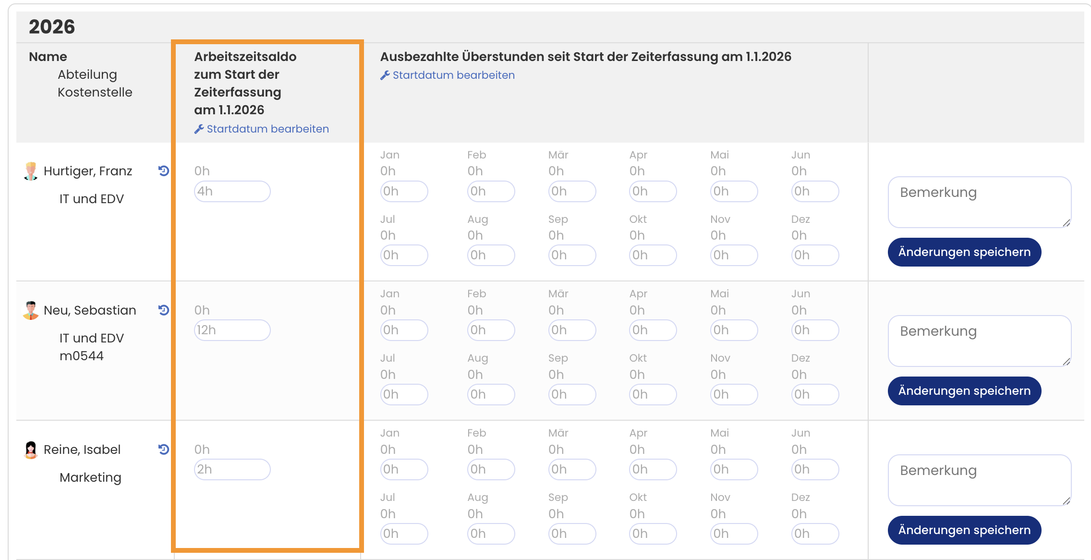1091x560 pixels.
Task: Open Startdatum bearbeiten link under Ausbezahlte Überstunden
Action: [453, 75]
